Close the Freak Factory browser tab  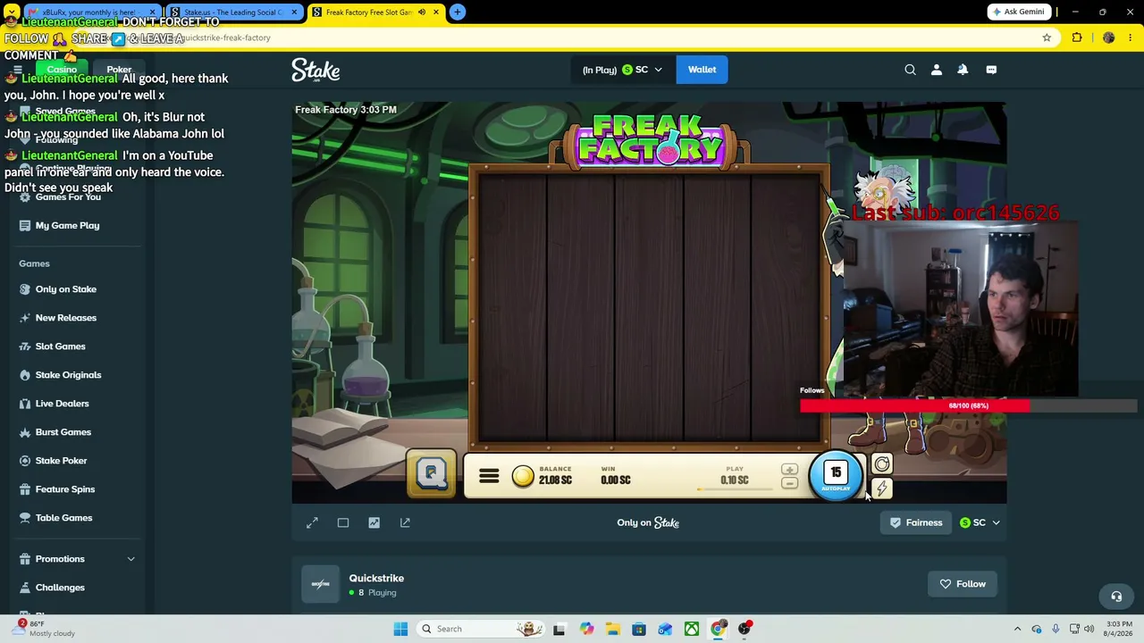click(x=436, y=13)
